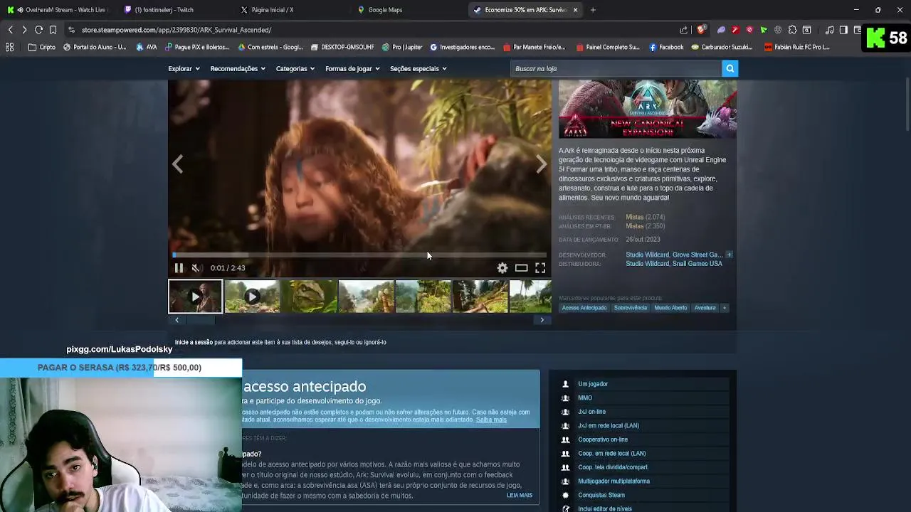Image resolution: width=911 pixels, height=512 pixels.
Task: Show more tags with plus button
Action: [x=725, y=308]
